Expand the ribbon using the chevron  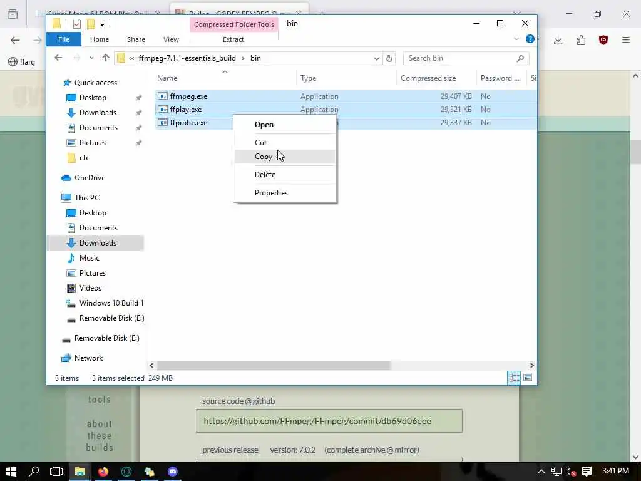pyautogui.click(x=516, y=39)
